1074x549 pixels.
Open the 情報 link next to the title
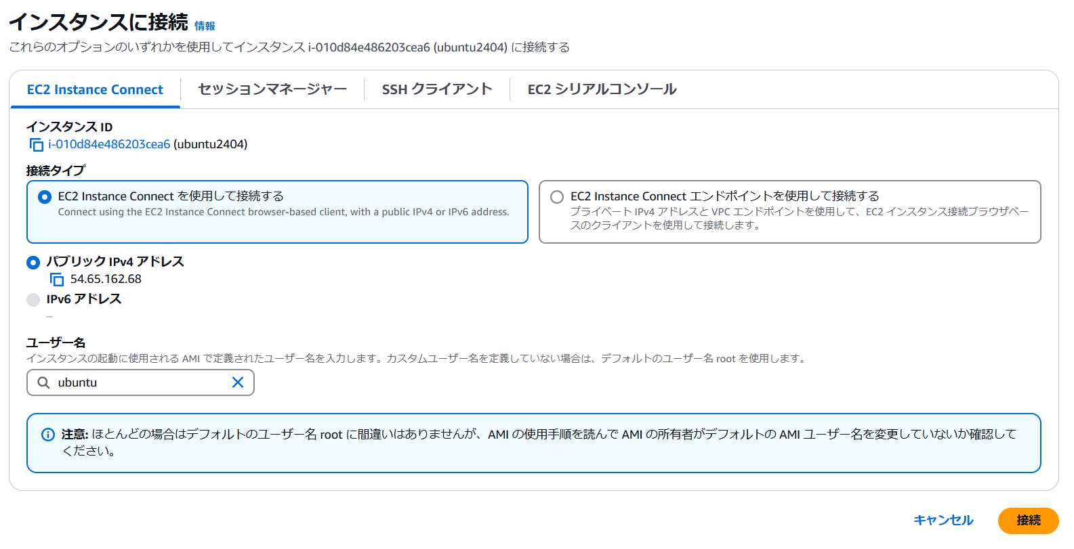[205, 26]
